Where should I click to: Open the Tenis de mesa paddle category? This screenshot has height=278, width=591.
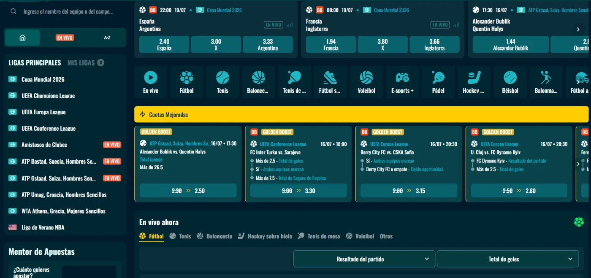294,82
